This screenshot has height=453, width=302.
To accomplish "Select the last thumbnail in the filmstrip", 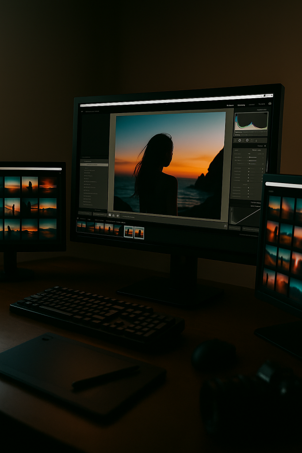I will point(139,232).
